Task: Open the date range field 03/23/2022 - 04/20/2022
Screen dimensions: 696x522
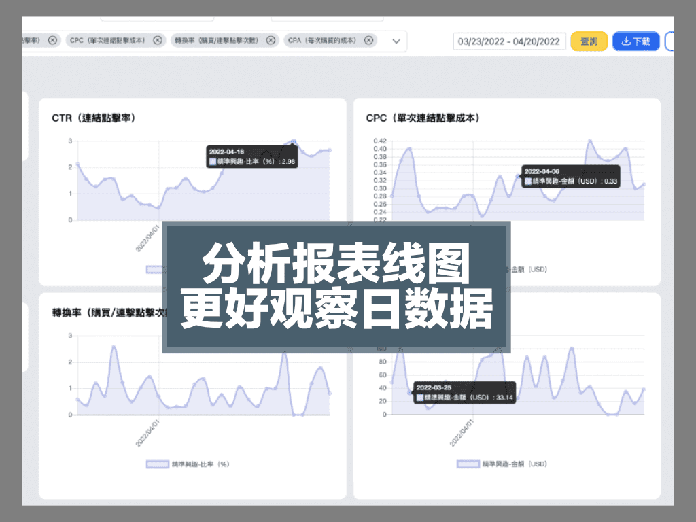Action: click(x=509, y=41)
